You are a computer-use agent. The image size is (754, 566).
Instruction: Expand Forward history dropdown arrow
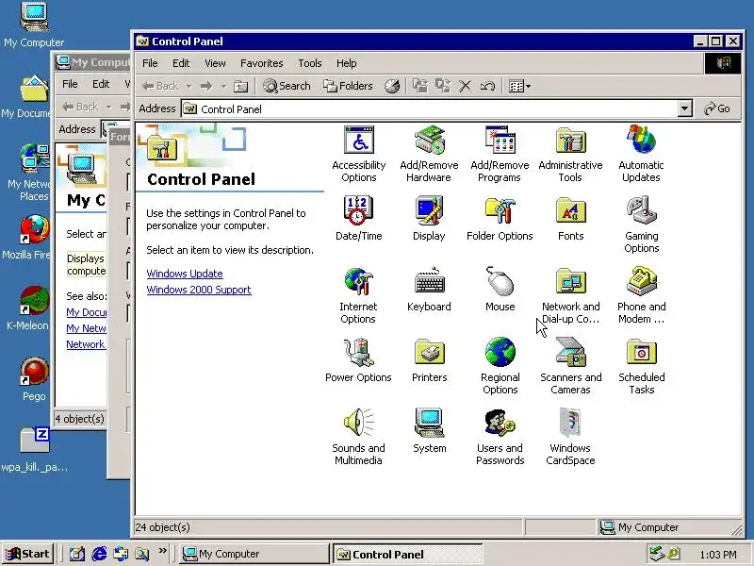223,87
